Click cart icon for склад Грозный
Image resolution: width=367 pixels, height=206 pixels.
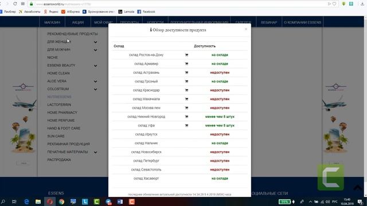(186, 81)
